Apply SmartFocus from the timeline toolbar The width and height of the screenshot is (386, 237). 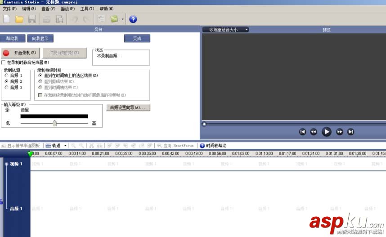(175, 146)
